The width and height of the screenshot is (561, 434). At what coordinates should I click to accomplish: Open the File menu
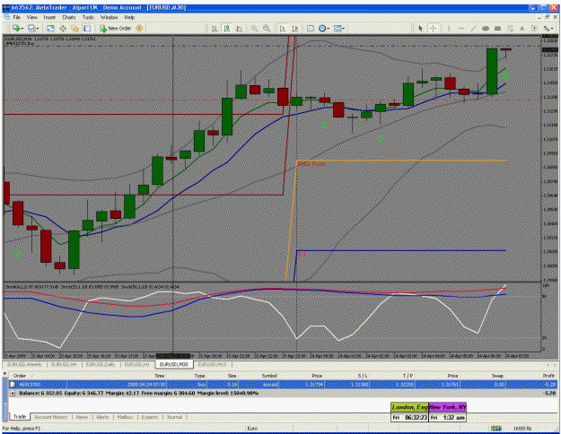click(x=17, y=17)
